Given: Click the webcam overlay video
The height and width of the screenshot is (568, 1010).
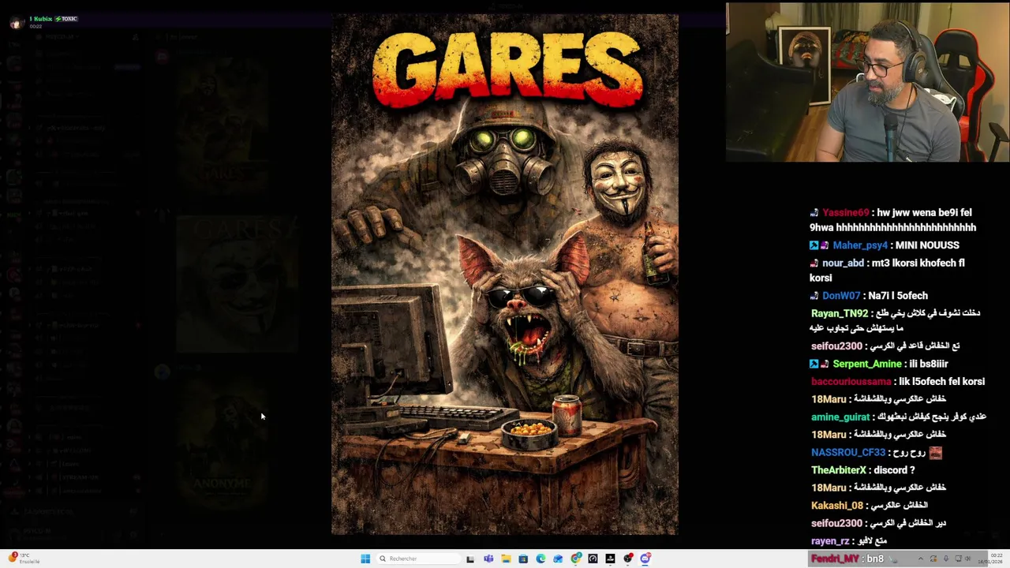Looking at the screenshot, I should point(867,82).
